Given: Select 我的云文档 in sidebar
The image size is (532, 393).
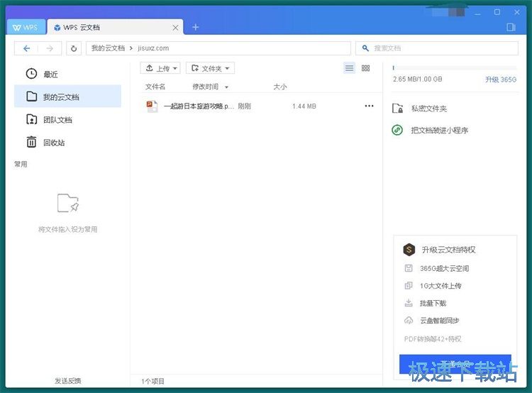Looking at the screenshot, I should click(67, 96).
